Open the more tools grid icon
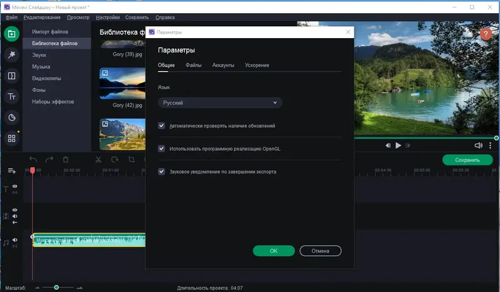This screenshot has height=292, width=500. [x=11, y=139]
